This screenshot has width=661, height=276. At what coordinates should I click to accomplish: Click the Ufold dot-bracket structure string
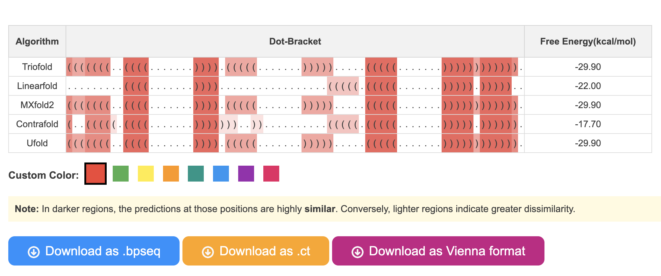click(x=295, y=143)
